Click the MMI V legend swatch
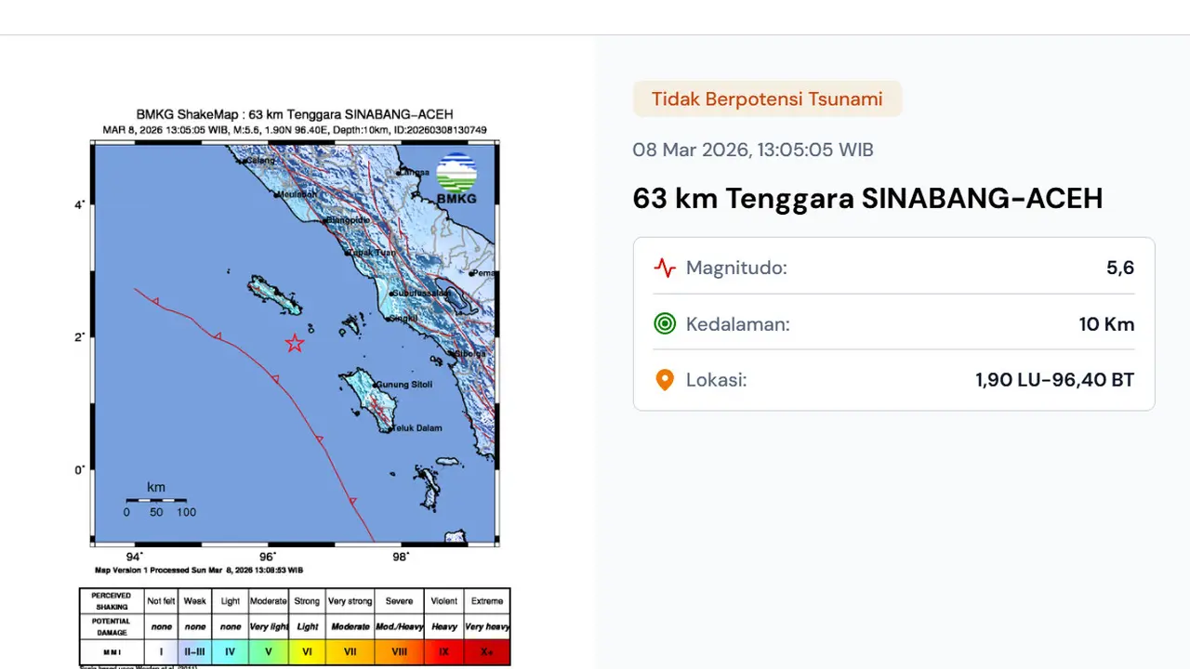The height and width of the screenshot is (669, 1190). point(269,652)
